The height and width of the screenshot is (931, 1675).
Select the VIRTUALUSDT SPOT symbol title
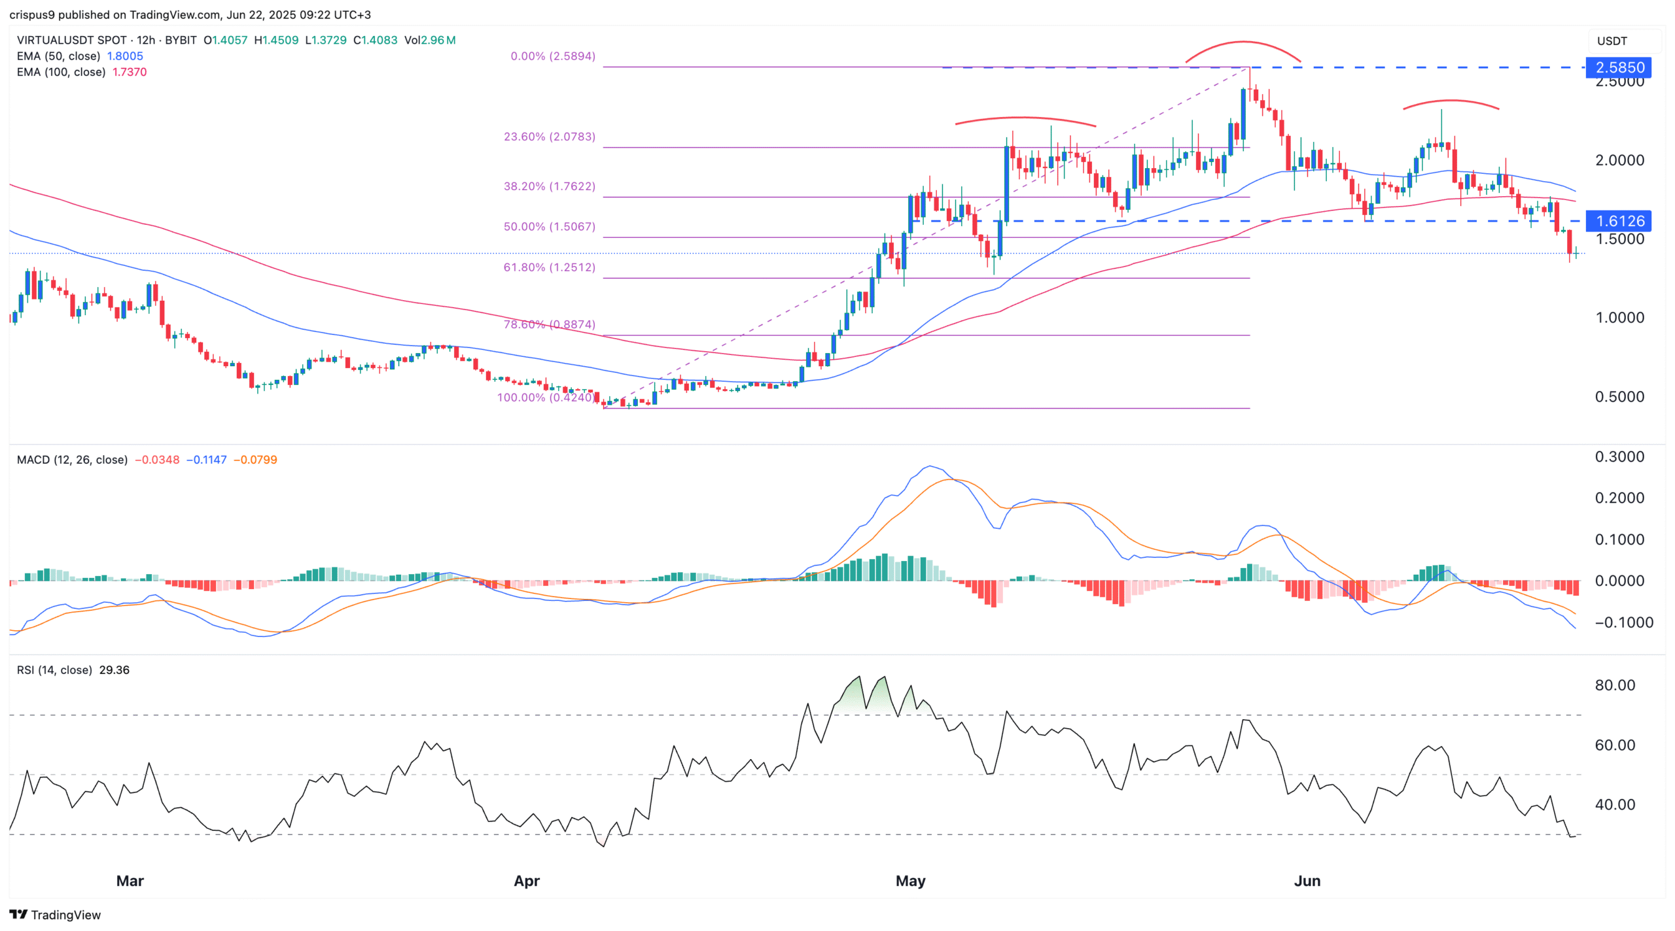(72, 40)
